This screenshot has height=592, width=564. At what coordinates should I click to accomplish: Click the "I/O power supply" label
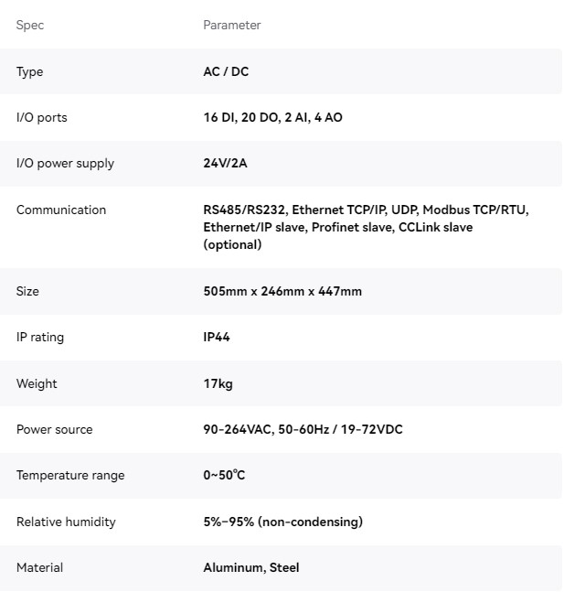(65, 164)
